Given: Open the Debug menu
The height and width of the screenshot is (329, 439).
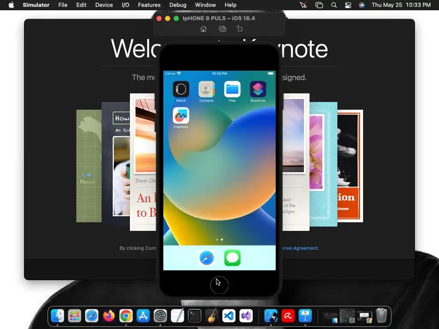Looking at the screenshot, I should click(178, 5).
